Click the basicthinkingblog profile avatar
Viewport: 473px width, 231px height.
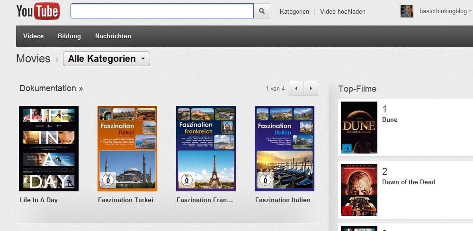[x=407, y=11]
